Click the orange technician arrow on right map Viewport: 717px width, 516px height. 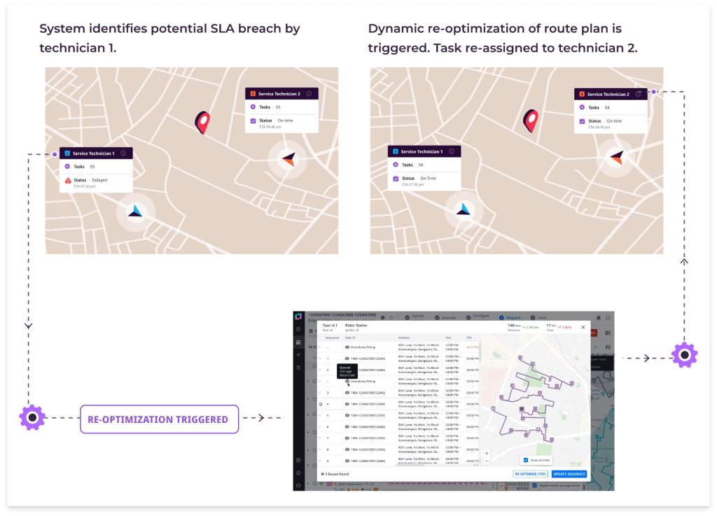pyautogui.click(x=615, y=158)
